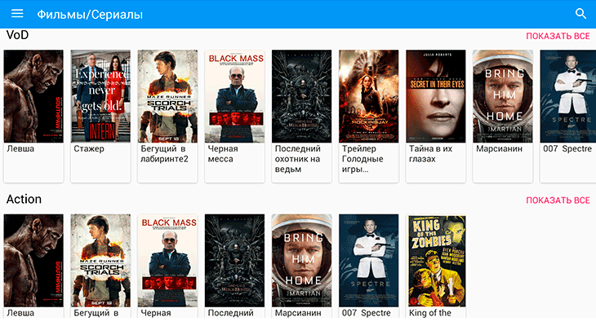Open The Martian poster in VoD row
This screenshot has height=326, width=596.
[503, 96]
